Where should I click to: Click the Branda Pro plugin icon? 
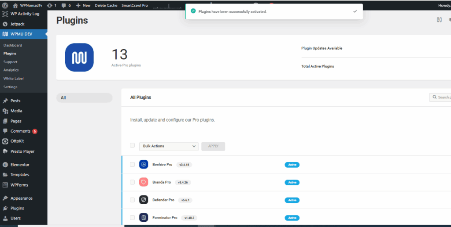click(144, 182)
